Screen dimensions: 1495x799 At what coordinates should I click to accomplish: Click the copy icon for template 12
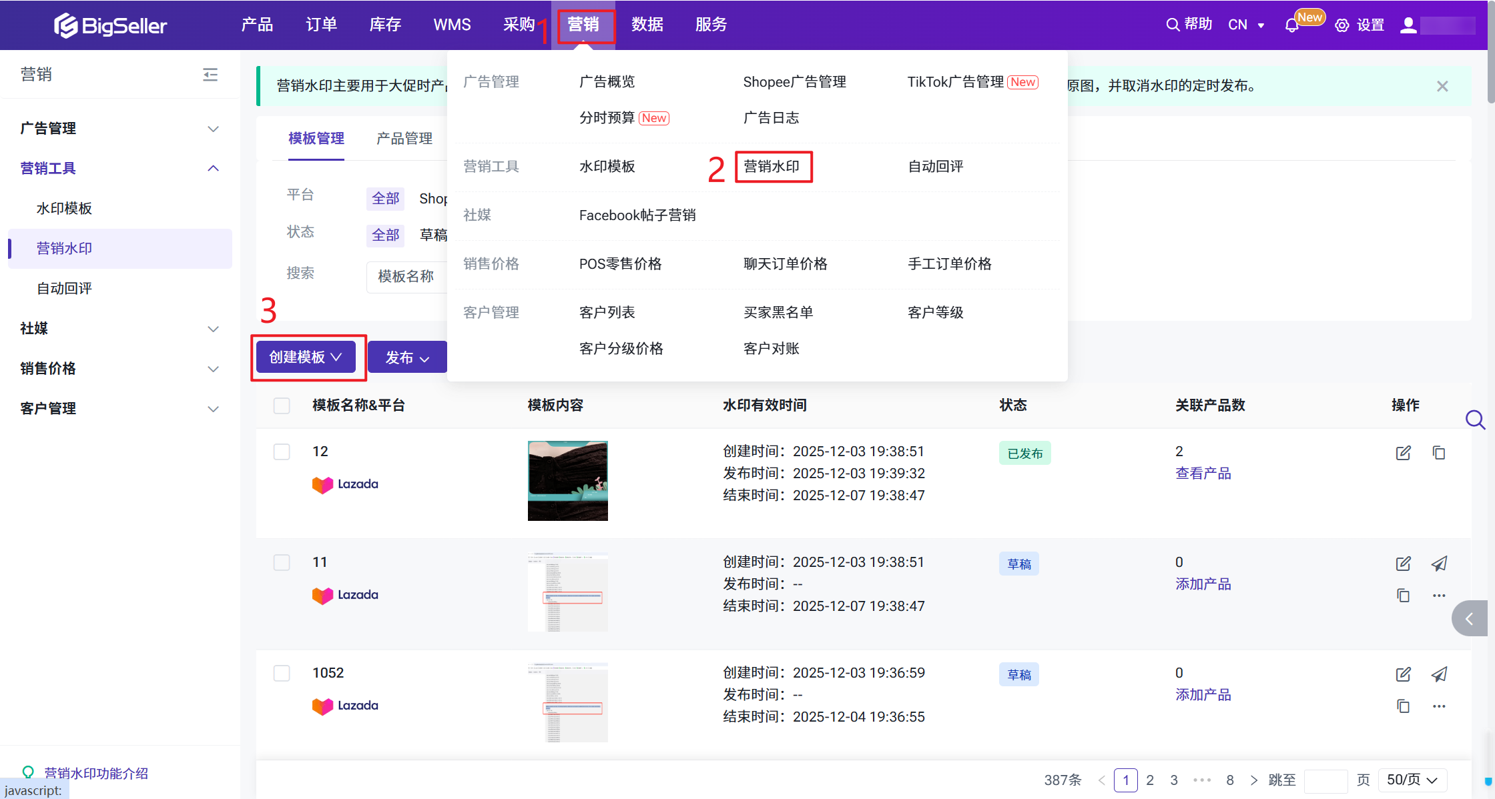(1438, 453)
